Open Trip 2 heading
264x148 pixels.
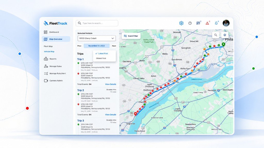[80, 90]
